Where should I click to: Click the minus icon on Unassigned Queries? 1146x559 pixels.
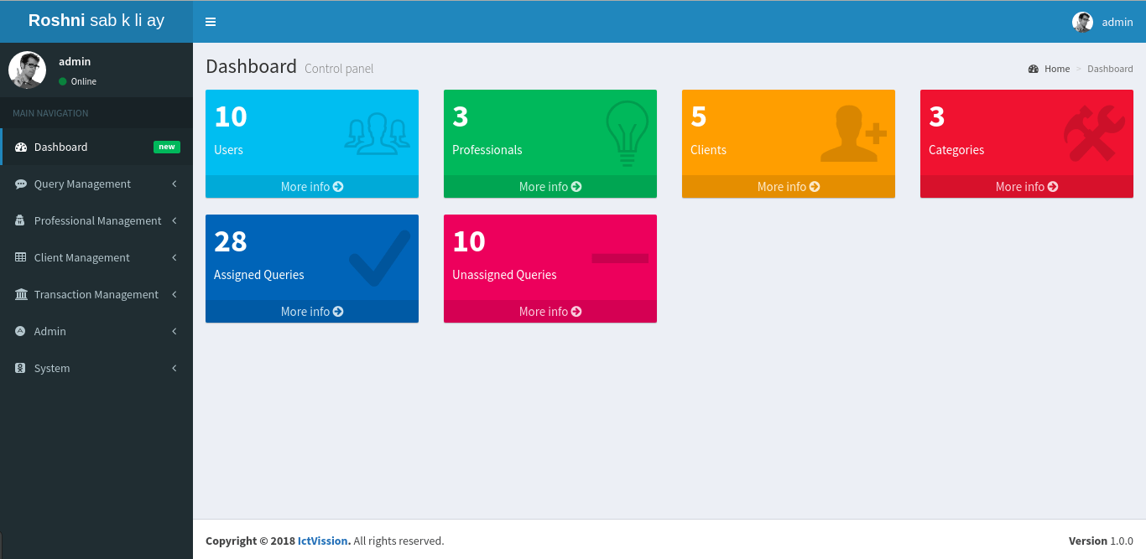pos(620,258)
